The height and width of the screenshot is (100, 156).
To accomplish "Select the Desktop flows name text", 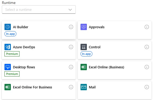I will pos(24,67).
